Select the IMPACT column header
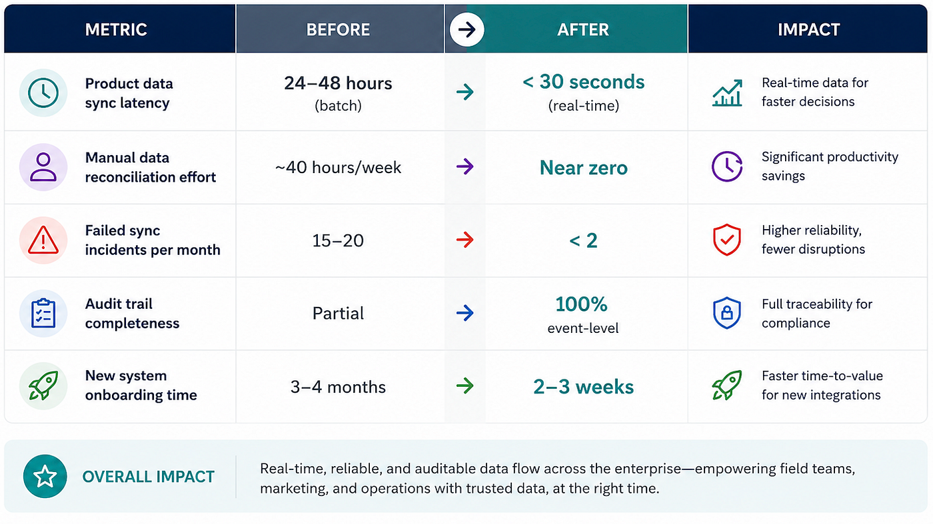The height and width of the screenshot is (524, 933). pos(808,29)
